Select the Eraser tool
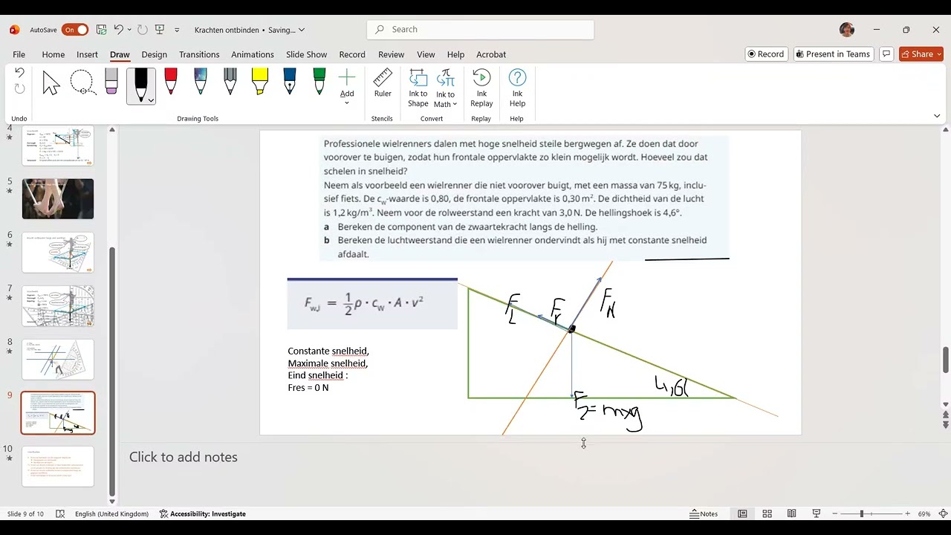The height and width of the screenshot is (535, 951). coord(111,82)
